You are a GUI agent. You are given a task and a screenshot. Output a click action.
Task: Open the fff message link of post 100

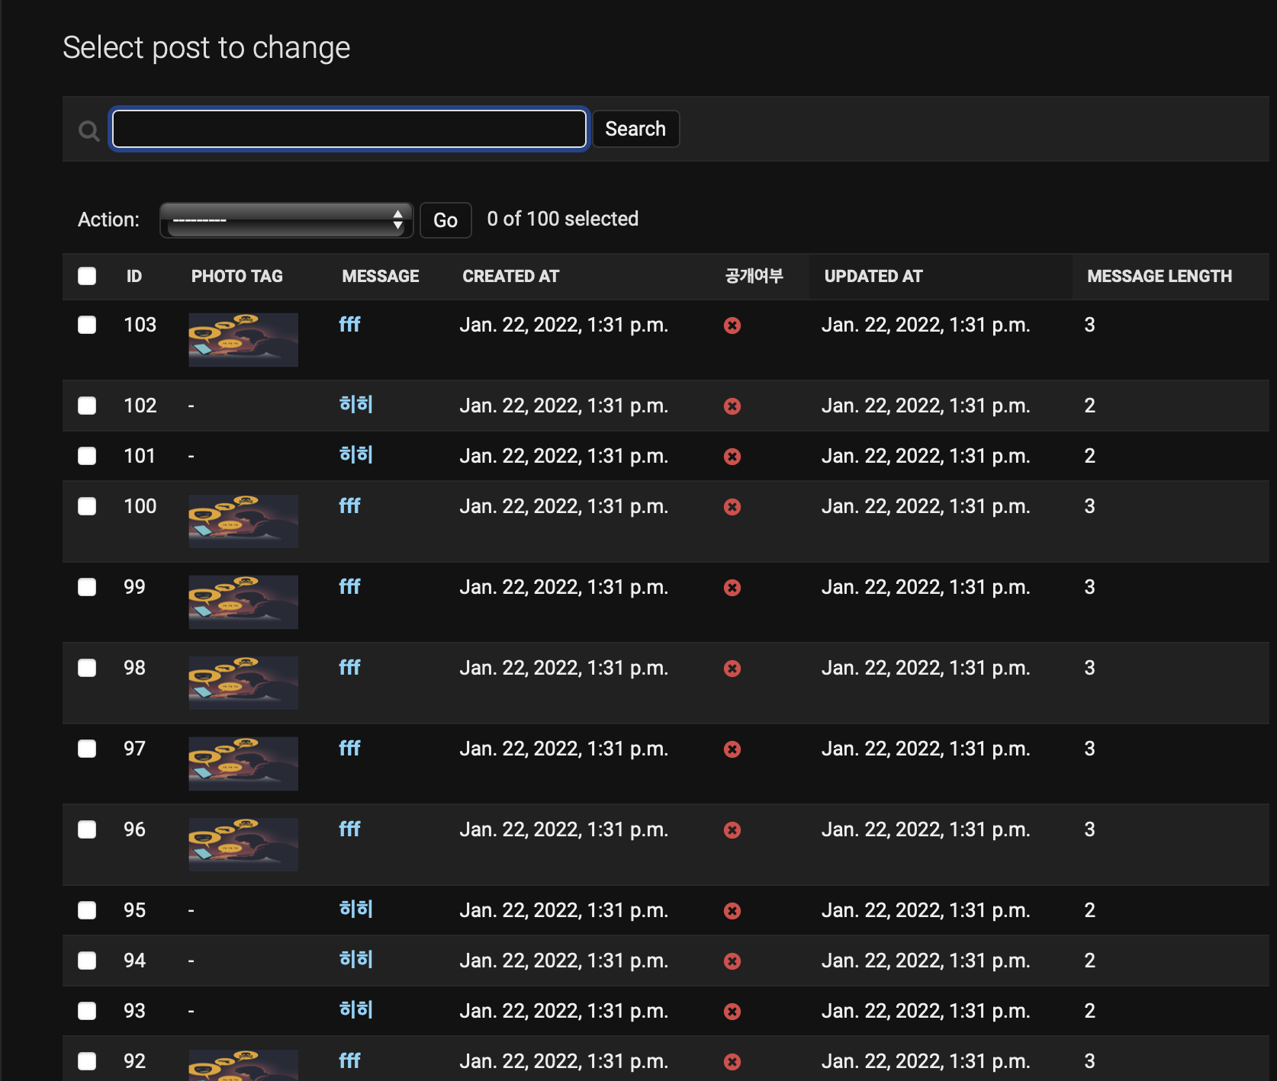point(349,506)
